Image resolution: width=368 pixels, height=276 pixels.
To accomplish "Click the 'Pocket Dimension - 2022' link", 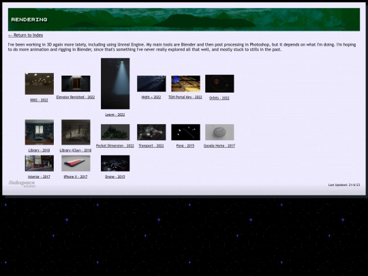I will pos(115,146).
